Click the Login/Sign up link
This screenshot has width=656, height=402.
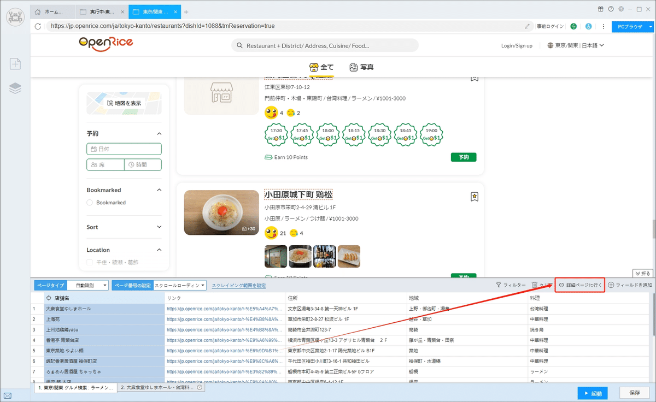coord(517,45)
